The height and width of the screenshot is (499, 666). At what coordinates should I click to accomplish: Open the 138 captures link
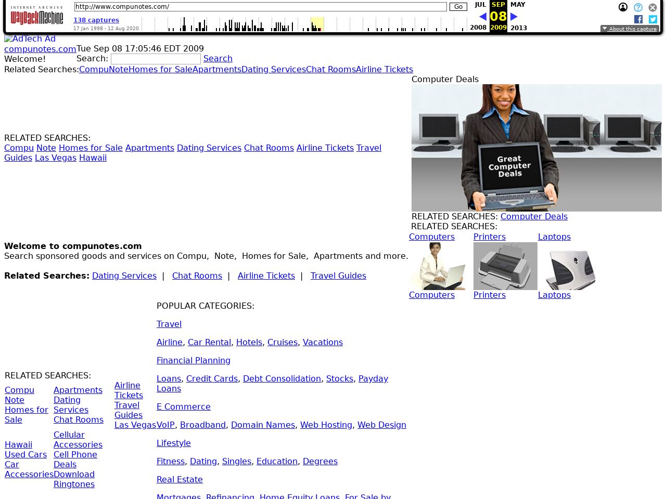click(96, 20)
